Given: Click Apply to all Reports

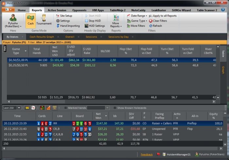Looking at the screenshot, I should click(163, 16).
